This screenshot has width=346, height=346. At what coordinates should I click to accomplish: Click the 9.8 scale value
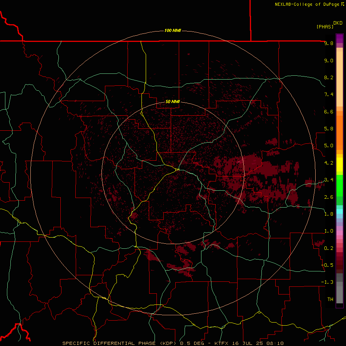(x=329, y=43)
